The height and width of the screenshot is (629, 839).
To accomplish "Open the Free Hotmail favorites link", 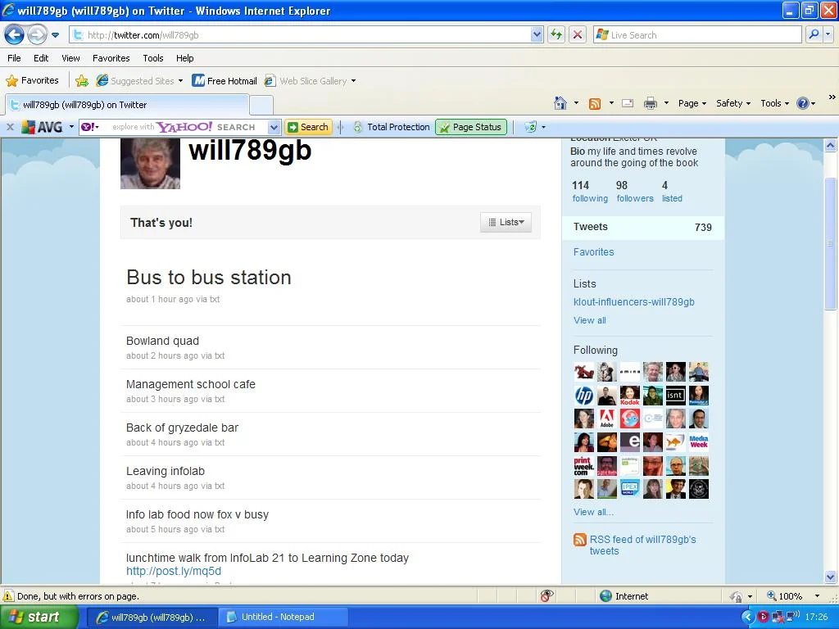I will pos(224,81).
